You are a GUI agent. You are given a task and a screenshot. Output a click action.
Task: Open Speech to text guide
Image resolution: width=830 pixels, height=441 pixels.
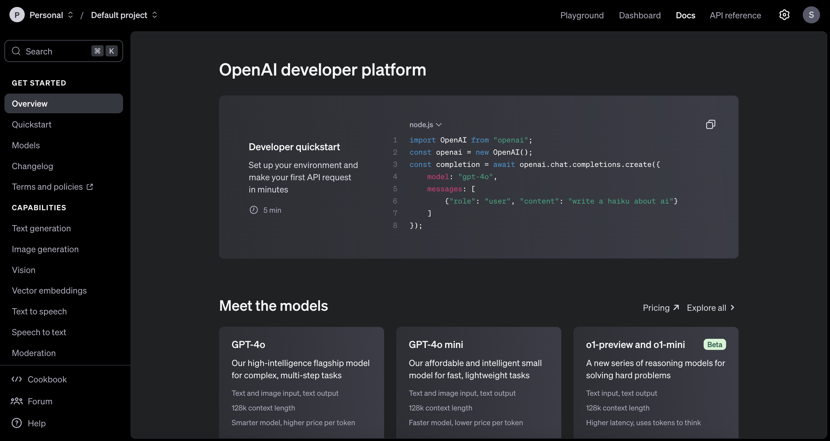39,332
